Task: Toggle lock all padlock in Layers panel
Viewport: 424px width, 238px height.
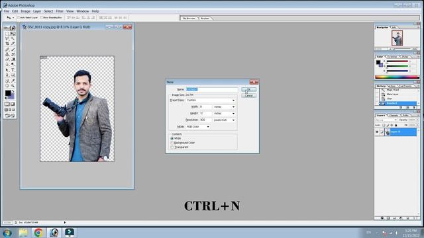Action: point(396,125)
